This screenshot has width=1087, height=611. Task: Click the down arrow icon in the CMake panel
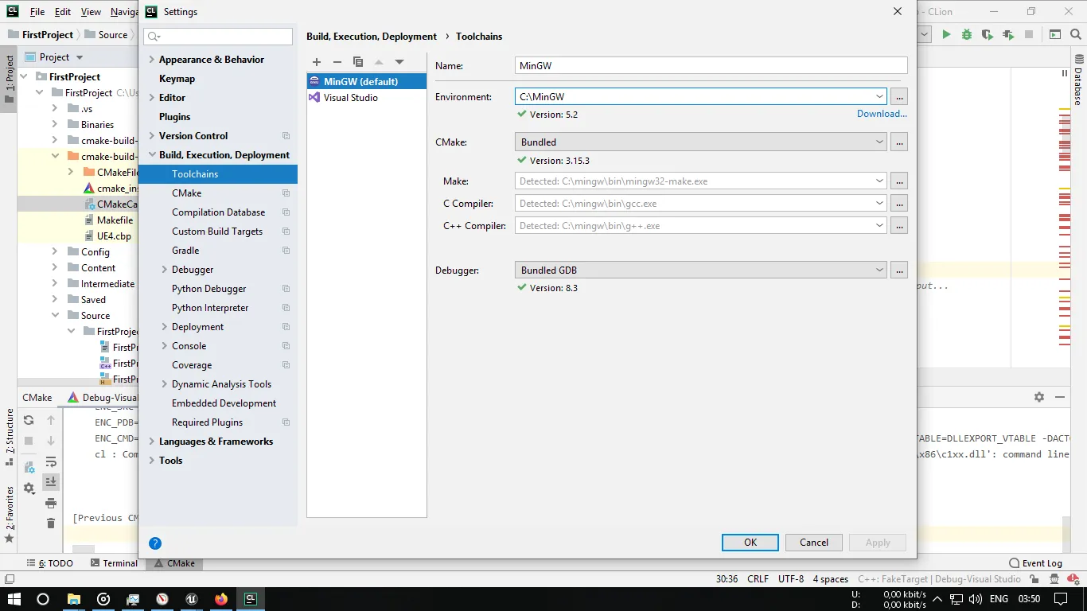(51, 441)
